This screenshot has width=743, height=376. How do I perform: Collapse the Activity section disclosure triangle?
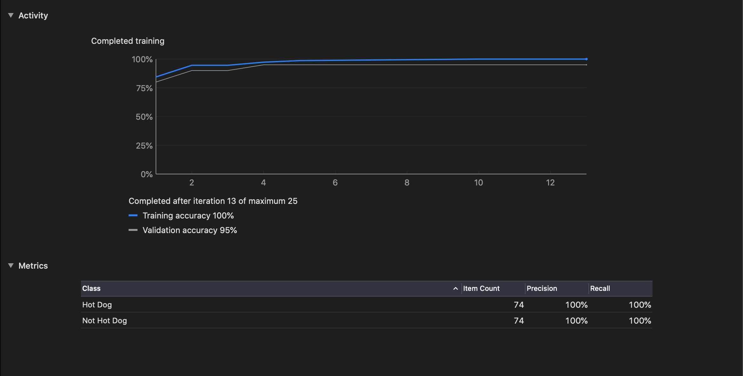[x=11, y=15]
